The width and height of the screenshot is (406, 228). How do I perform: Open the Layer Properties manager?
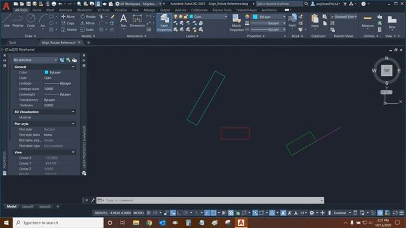tap(164, 23)
